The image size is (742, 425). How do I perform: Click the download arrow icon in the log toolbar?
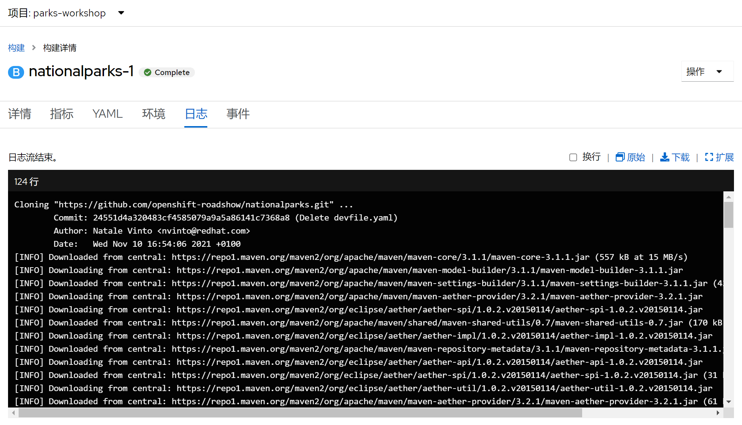665,157
